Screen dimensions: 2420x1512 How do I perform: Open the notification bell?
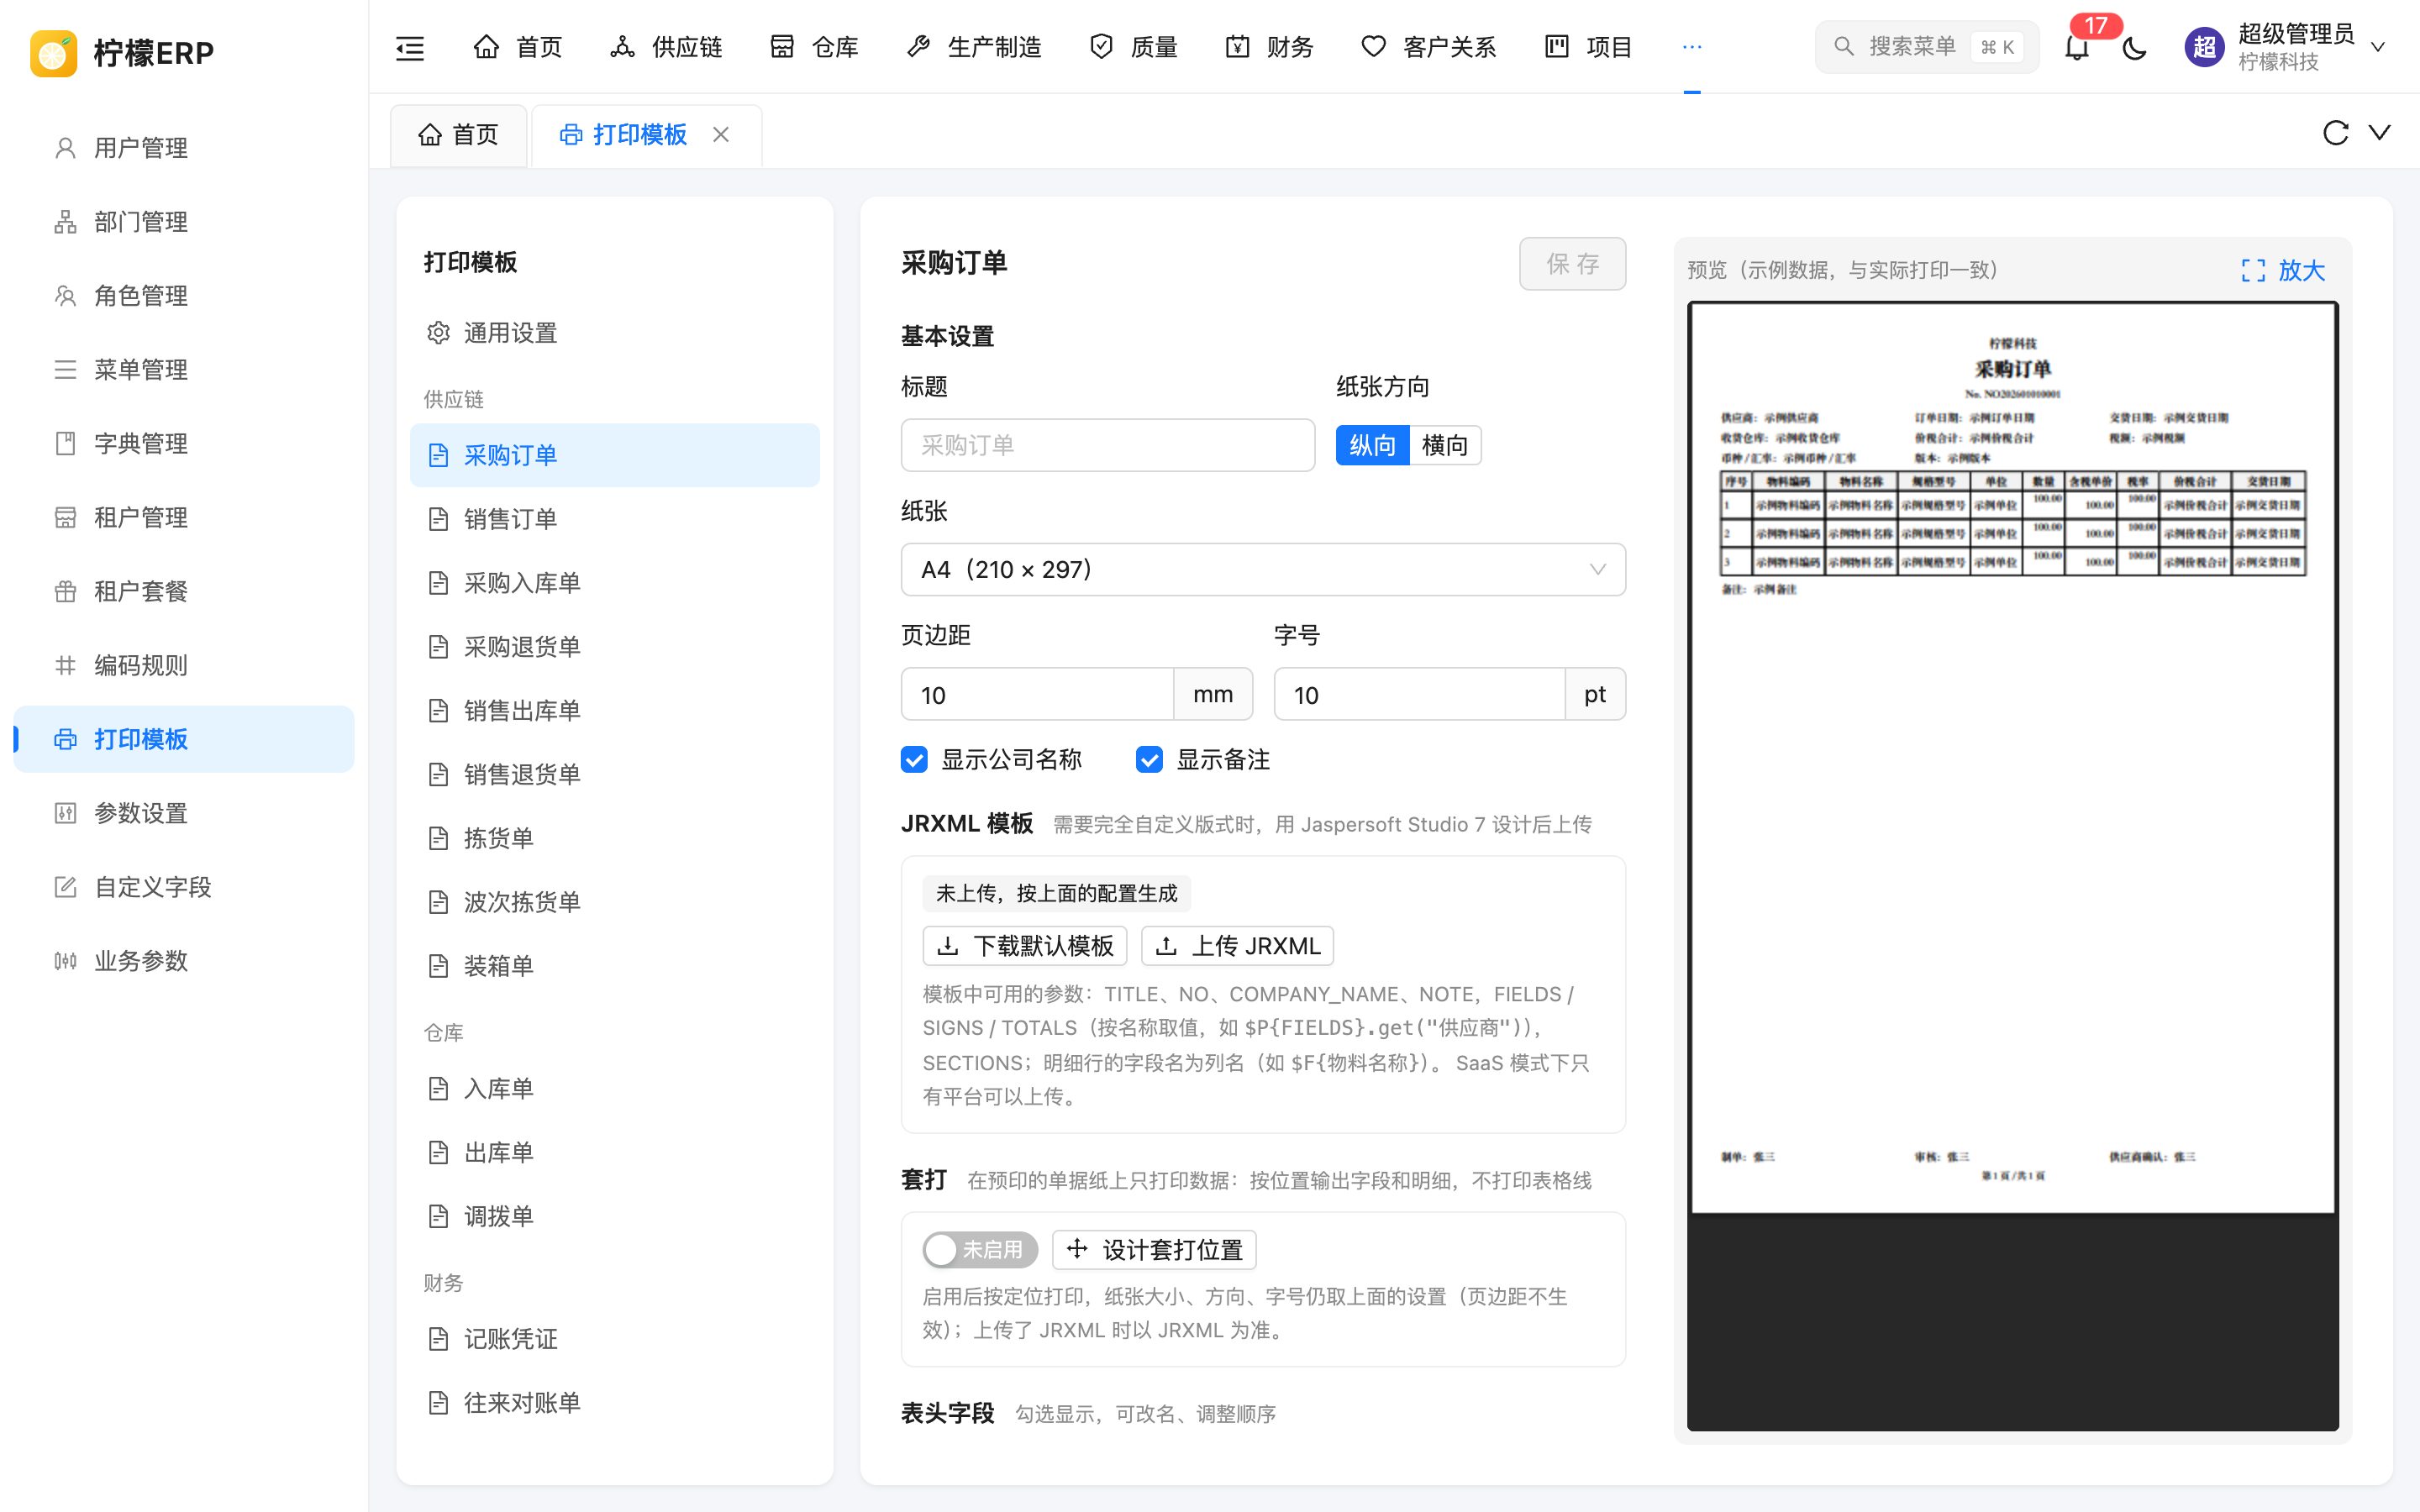pyautogui.click(x=2077, y=47)
